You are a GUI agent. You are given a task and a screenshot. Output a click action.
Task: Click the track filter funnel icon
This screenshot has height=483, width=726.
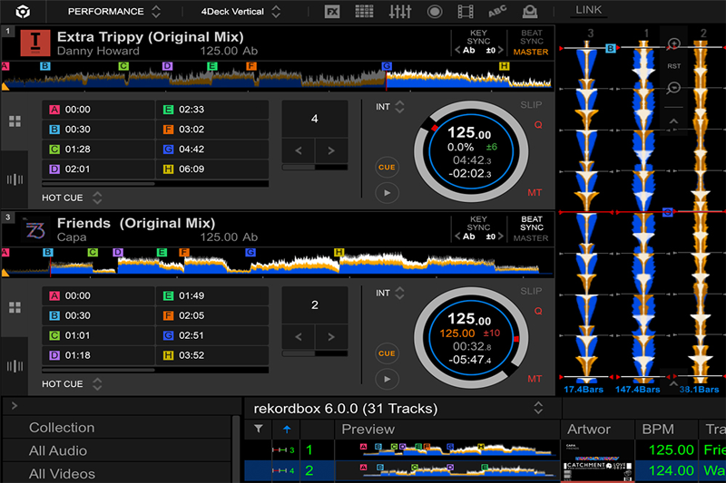259,429
